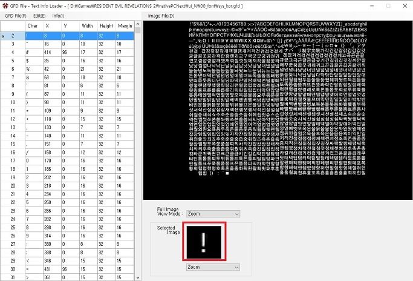Click the Y value 96 in row 30

(70, 269)
